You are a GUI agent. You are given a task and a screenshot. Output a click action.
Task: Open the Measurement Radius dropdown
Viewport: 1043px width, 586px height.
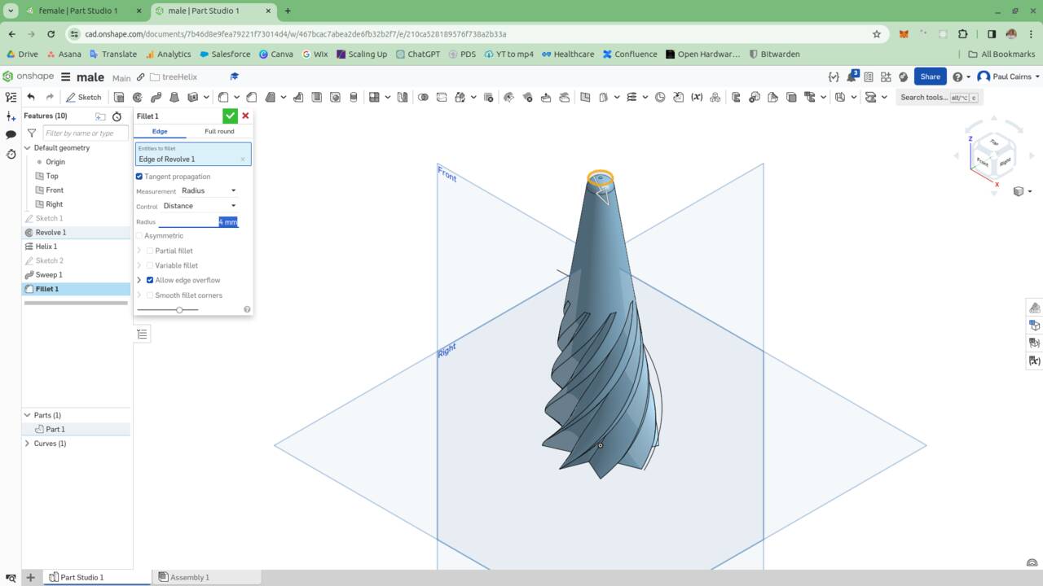click(x=209, y=190)
